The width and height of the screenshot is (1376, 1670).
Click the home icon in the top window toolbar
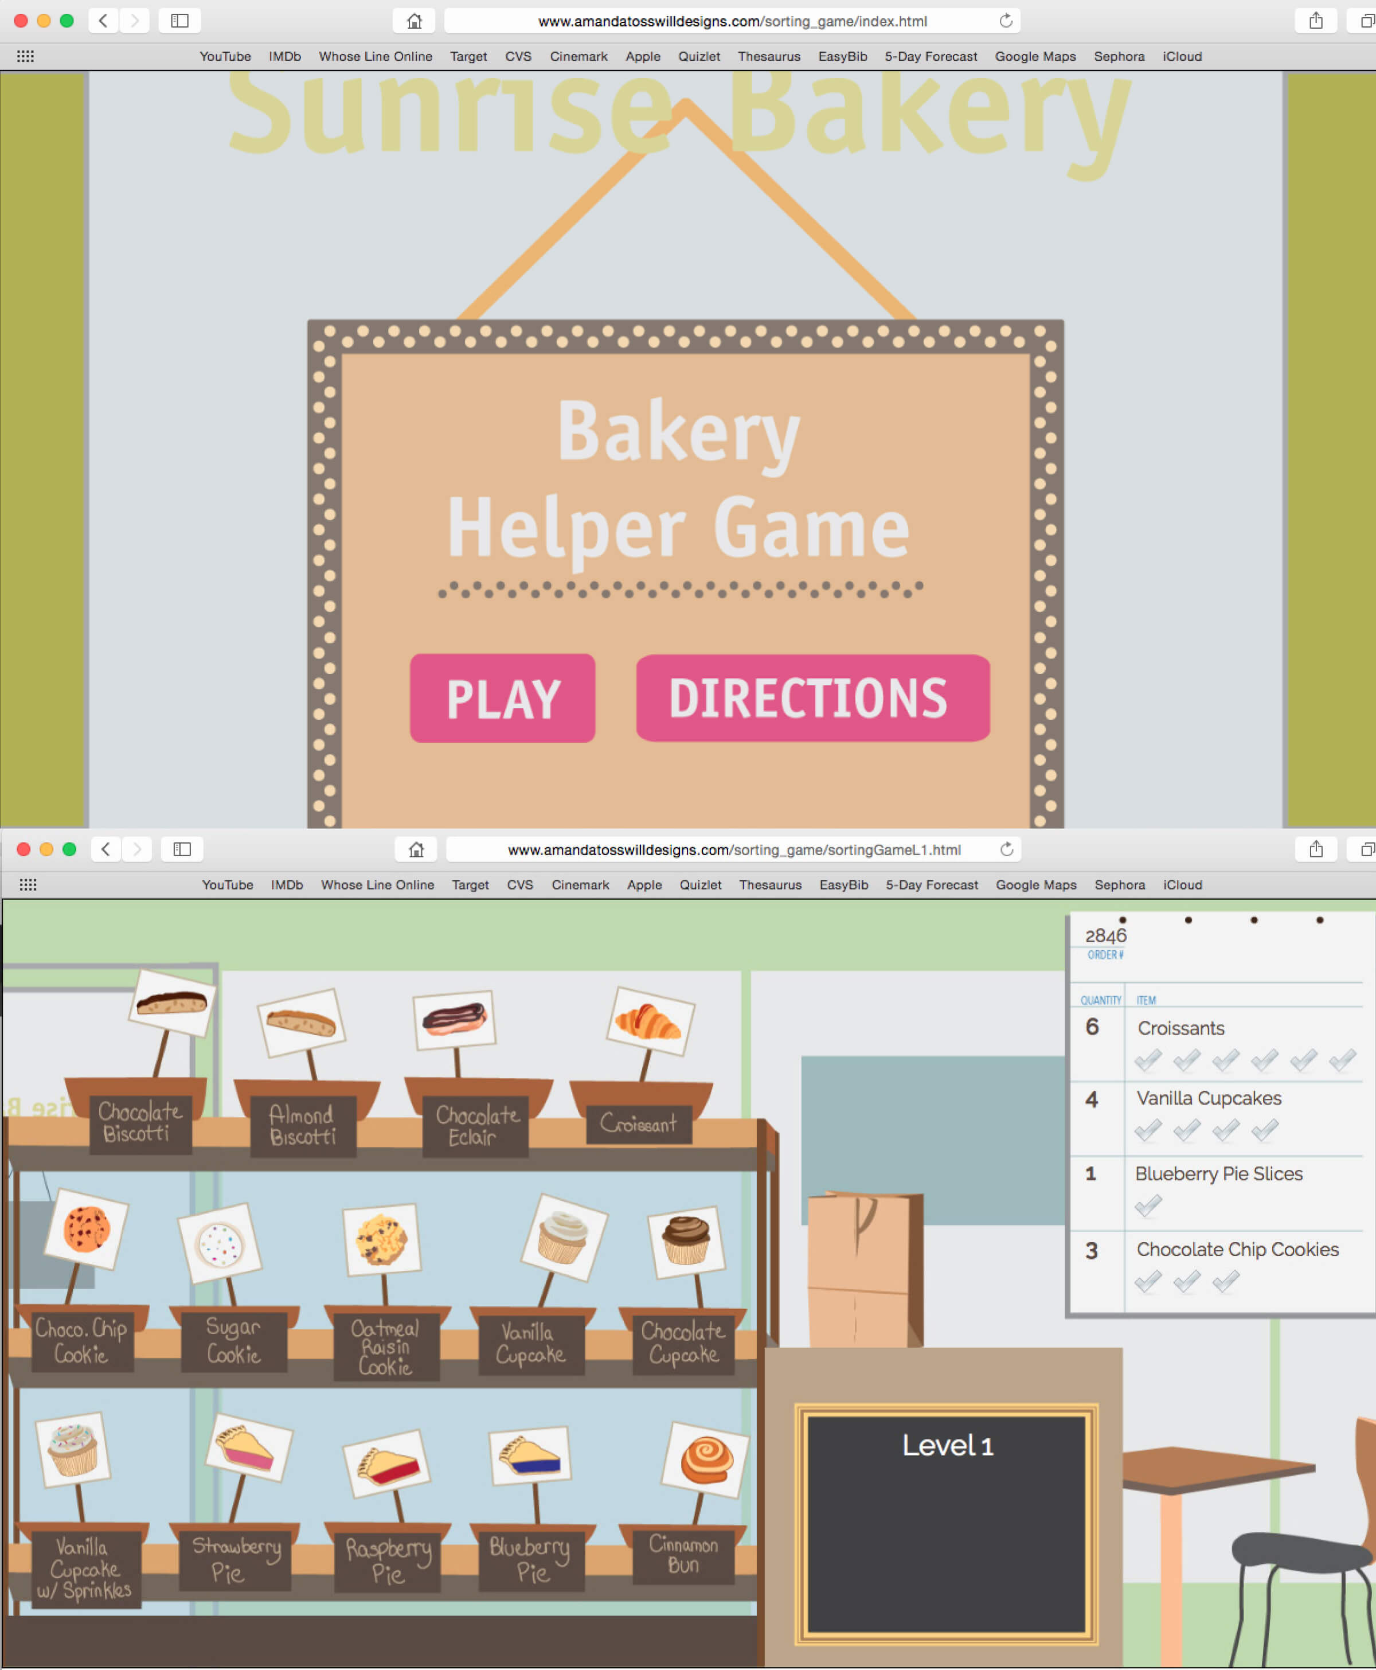[414, 21]
